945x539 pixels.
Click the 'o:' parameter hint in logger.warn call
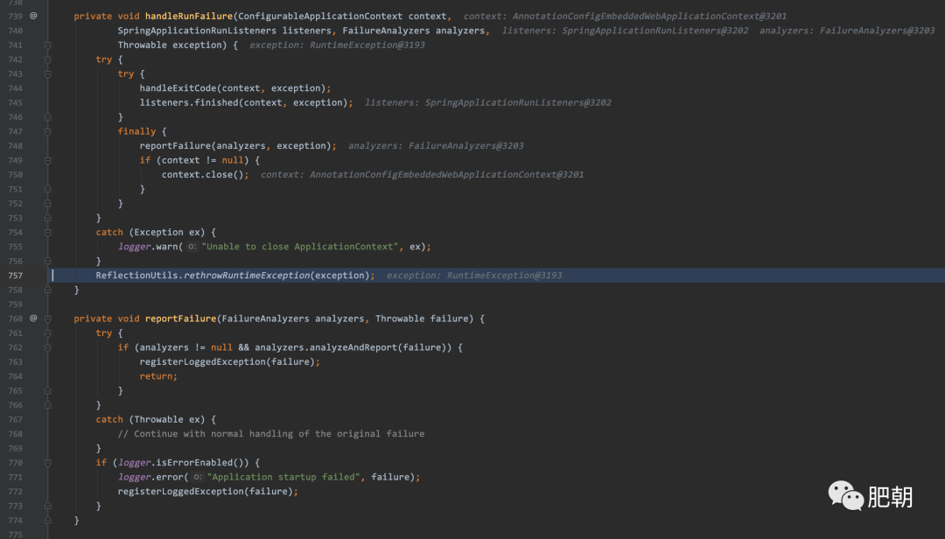click(x=192, y=247)
